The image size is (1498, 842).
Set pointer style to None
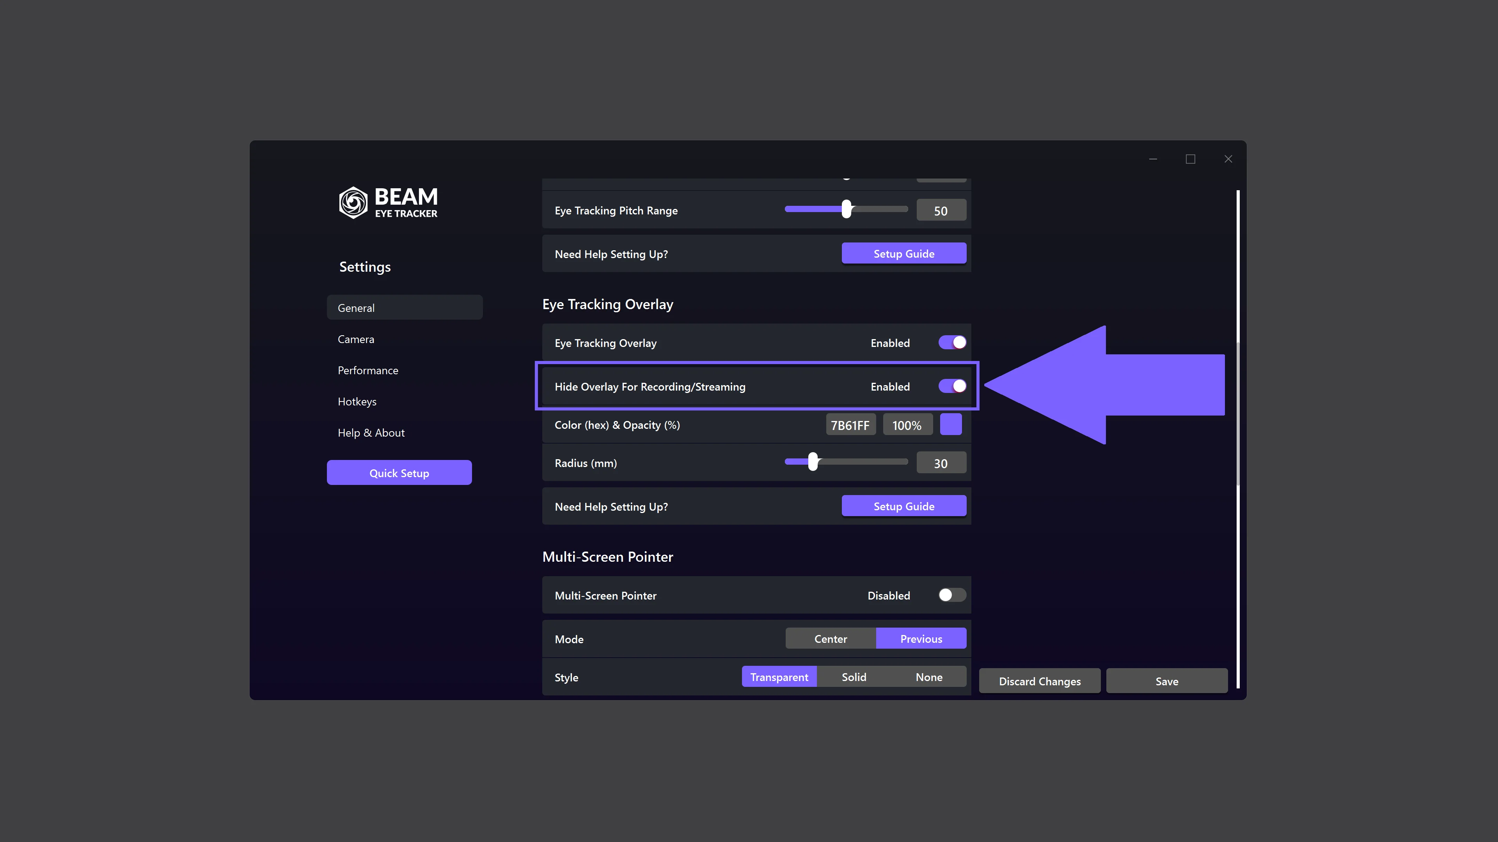coord(929,676)
